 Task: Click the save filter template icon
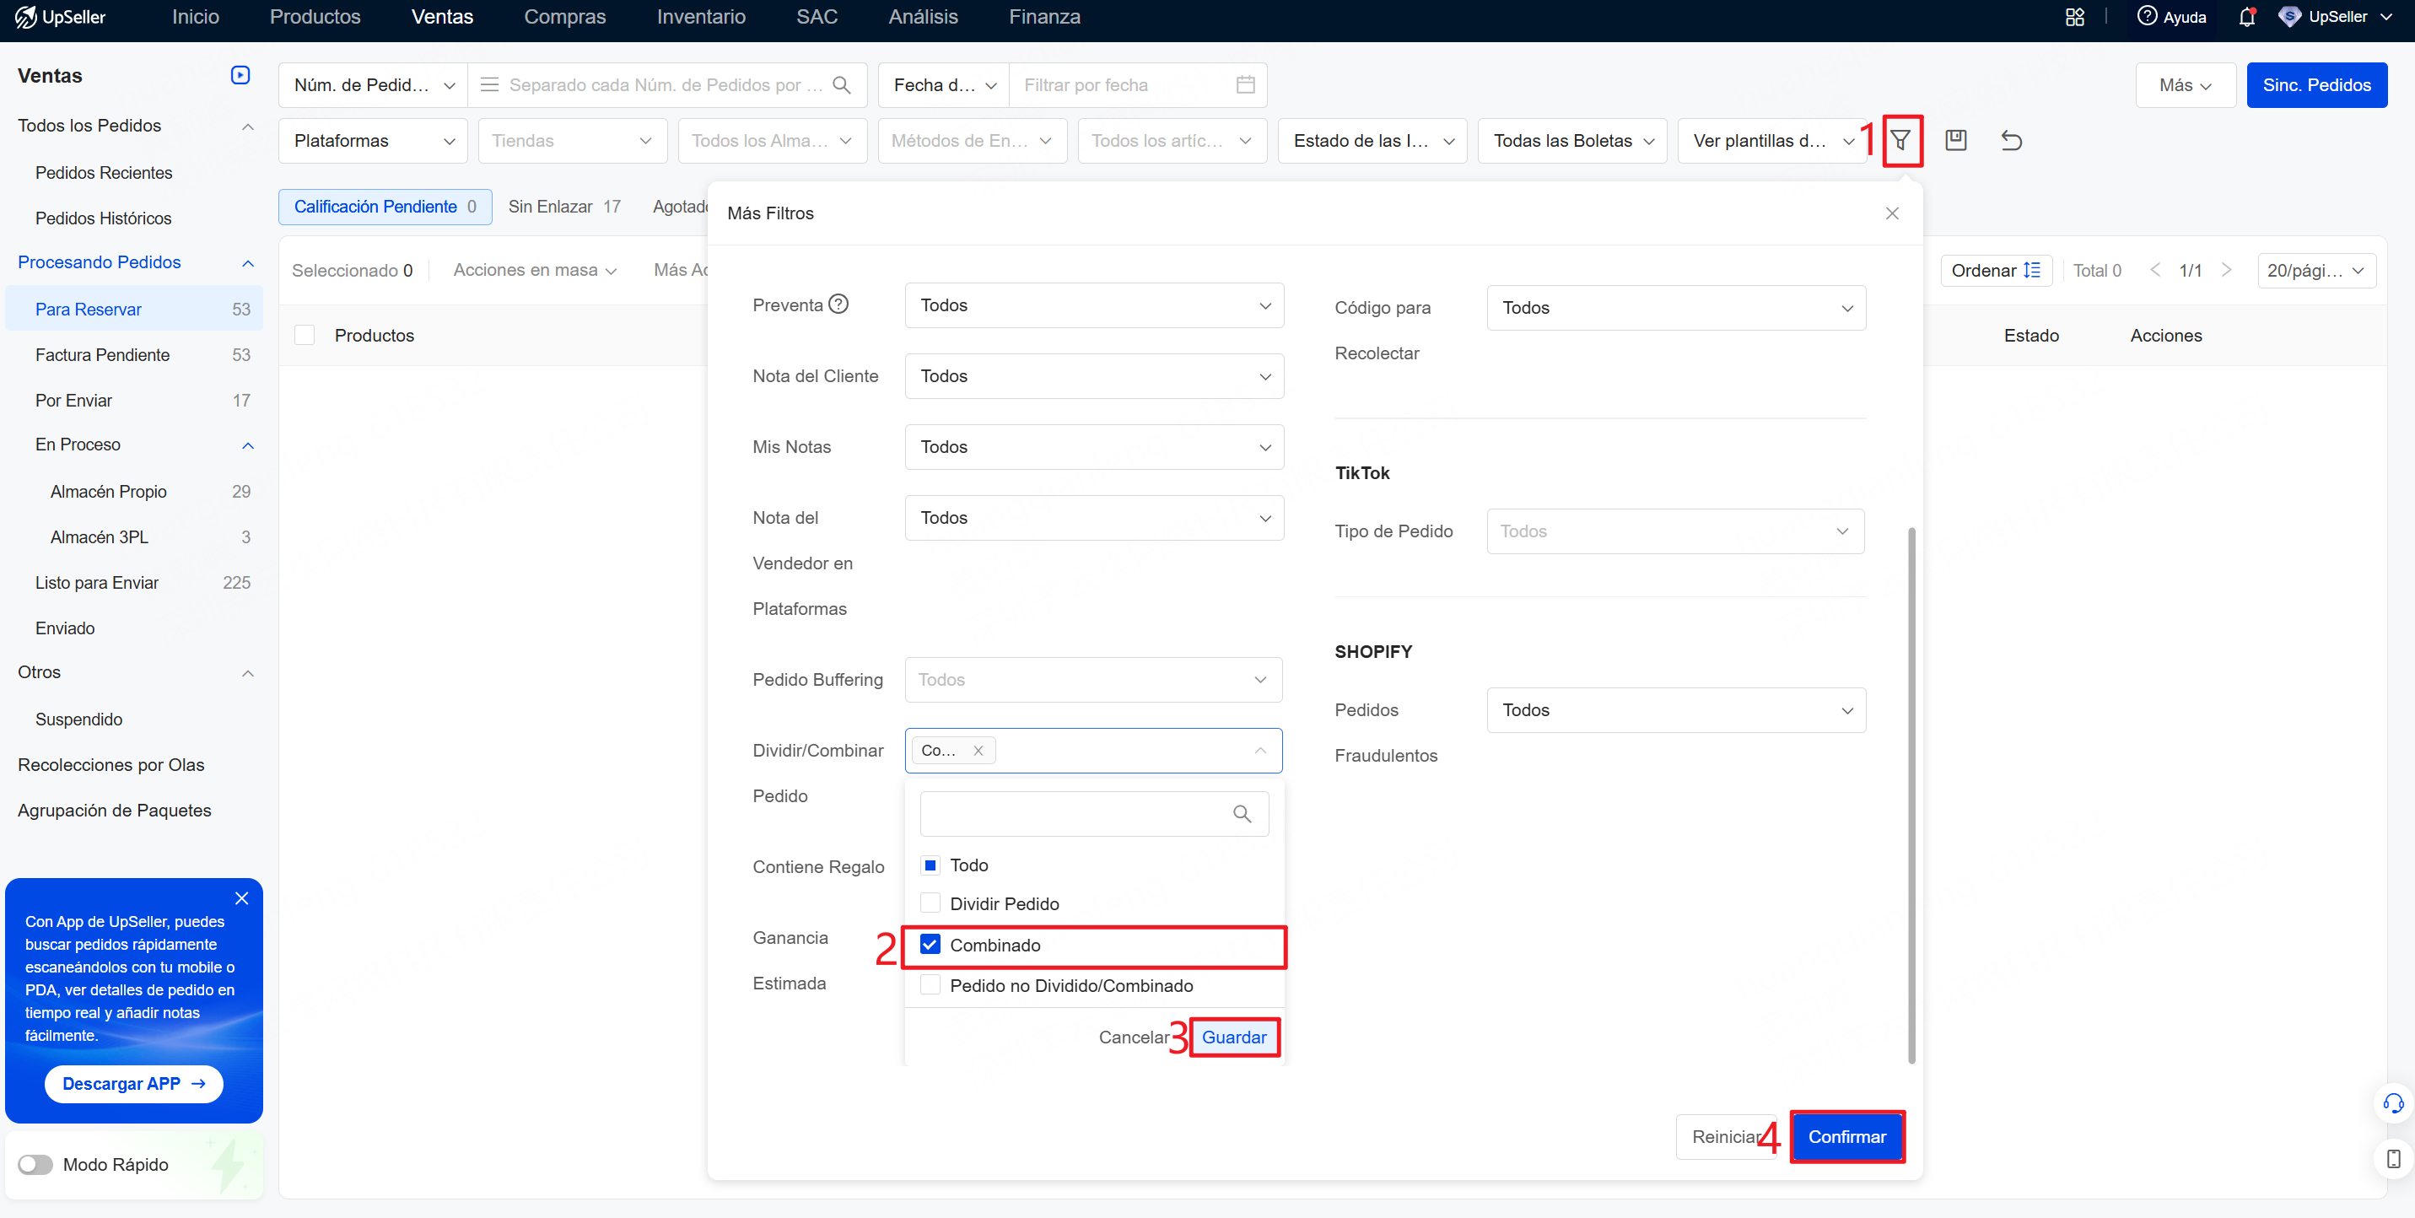(1955, 141)
